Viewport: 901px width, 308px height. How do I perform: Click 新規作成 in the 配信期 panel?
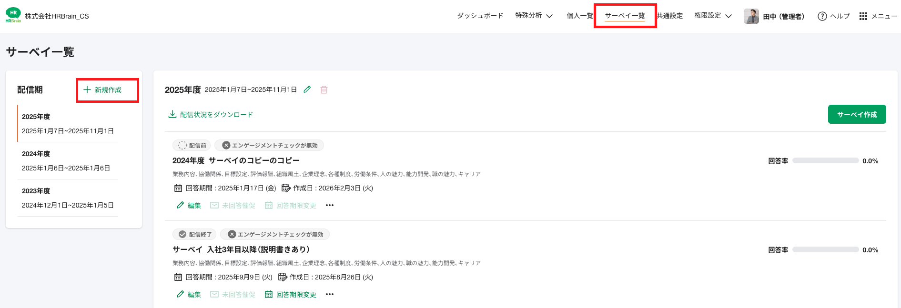point(108,89)
